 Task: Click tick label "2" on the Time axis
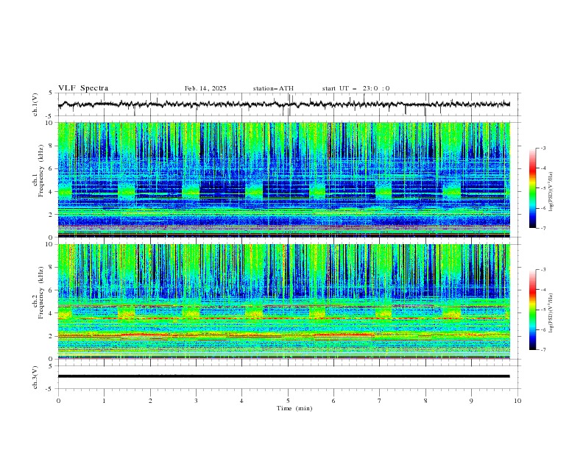[x=150, y=401]
